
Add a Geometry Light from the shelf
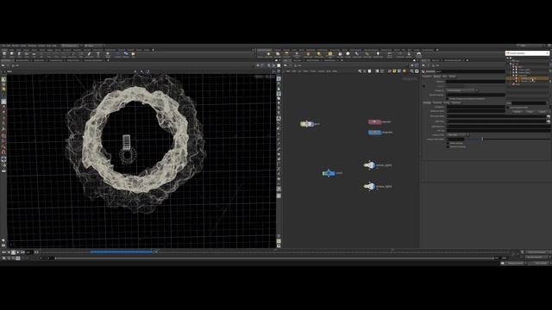point(297,53)
